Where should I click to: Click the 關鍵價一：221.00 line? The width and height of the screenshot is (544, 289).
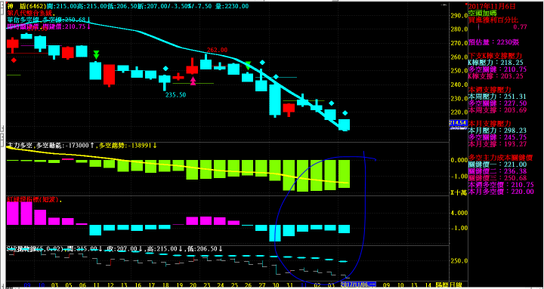click(x=497, y=164)
